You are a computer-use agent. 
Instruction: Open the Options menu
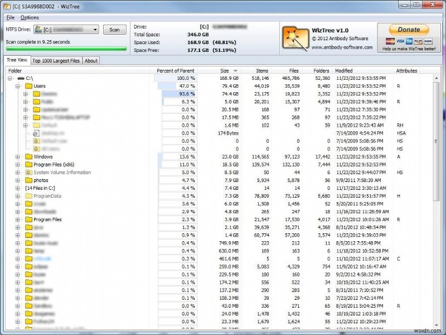[x=30, y=17]
